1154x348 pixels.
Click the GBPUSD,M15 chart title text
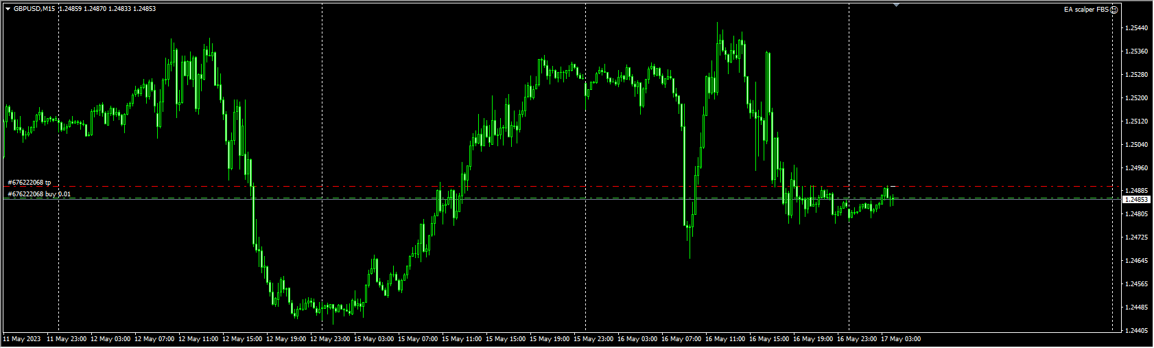coord(34,9)
